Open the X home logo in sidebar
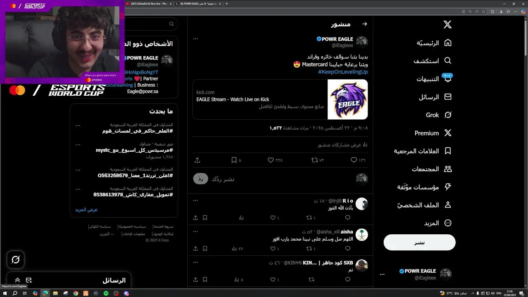The height and width of the screenshot is (297, 528). [x=448, y=25]
